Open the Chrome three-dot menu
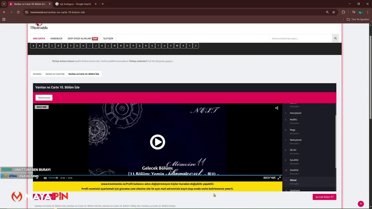The image size is (372, 209). coord(368,12)
